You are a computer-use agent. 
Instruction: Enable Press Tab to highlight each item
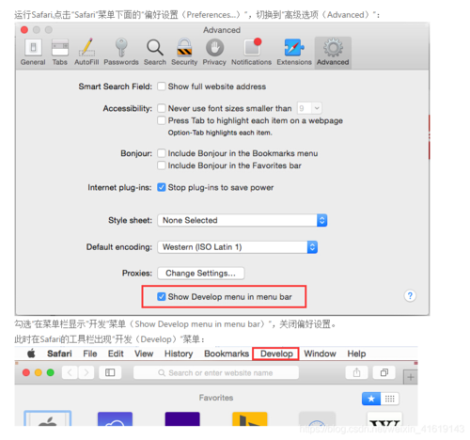(162, 120)
